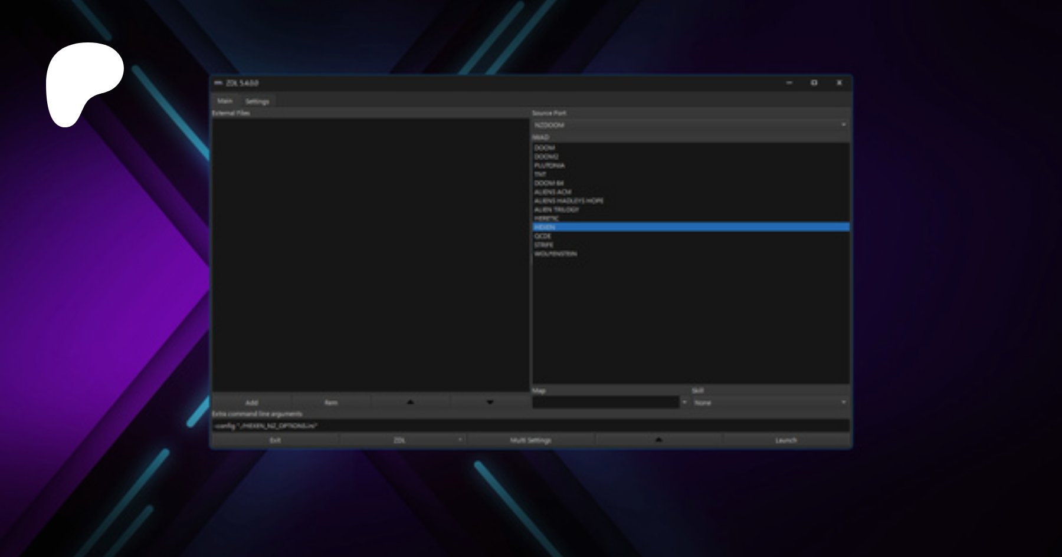Click the up arrow next to Multi Settings
The height and width of the screenshot is (557, 1062).
(658, 440)
